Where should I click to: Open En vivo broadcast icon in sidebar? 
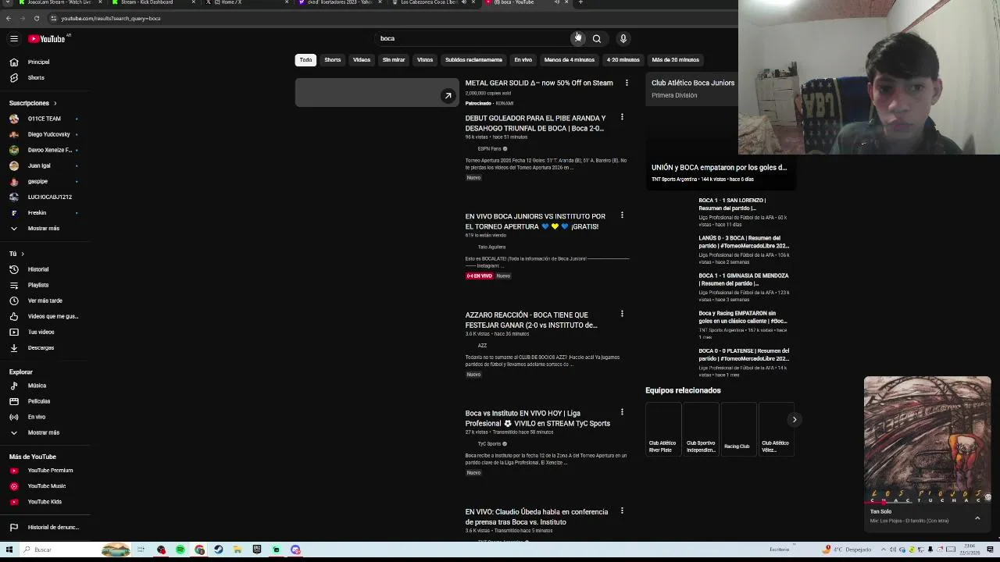14,417
